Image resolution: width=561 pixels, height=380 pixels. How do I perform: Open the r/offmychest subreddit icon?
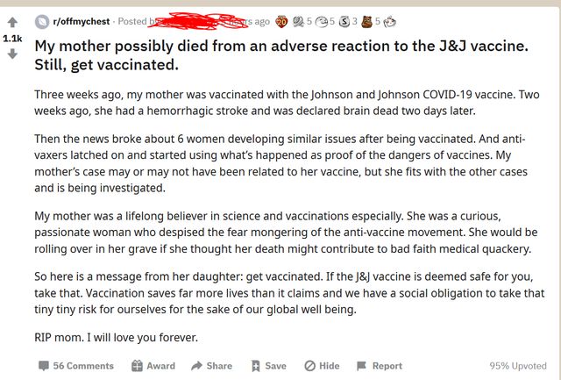[x=42, y=21]
